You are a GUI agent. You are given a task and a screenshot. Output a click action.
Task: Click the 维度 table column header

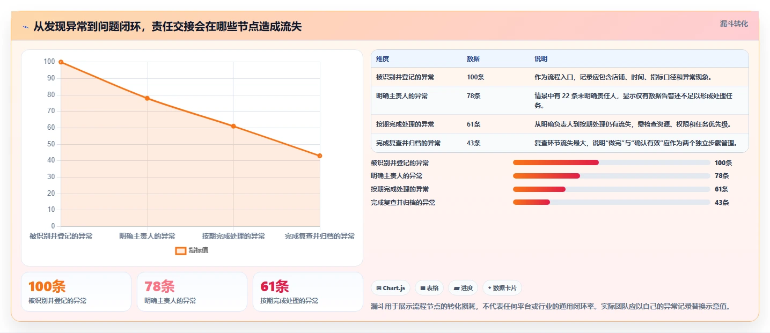(383, 59)
